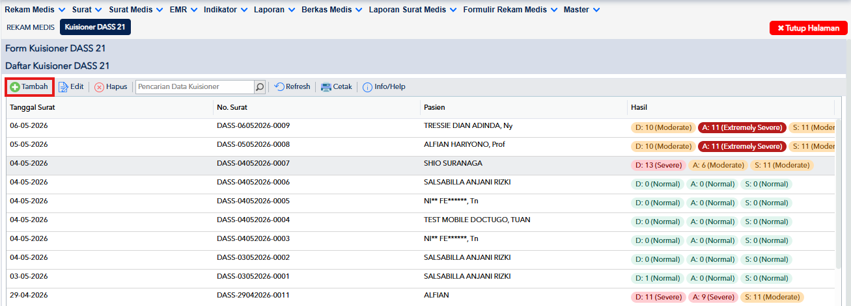Expand the Surat Medis dropdown menu

click(136, 10)
